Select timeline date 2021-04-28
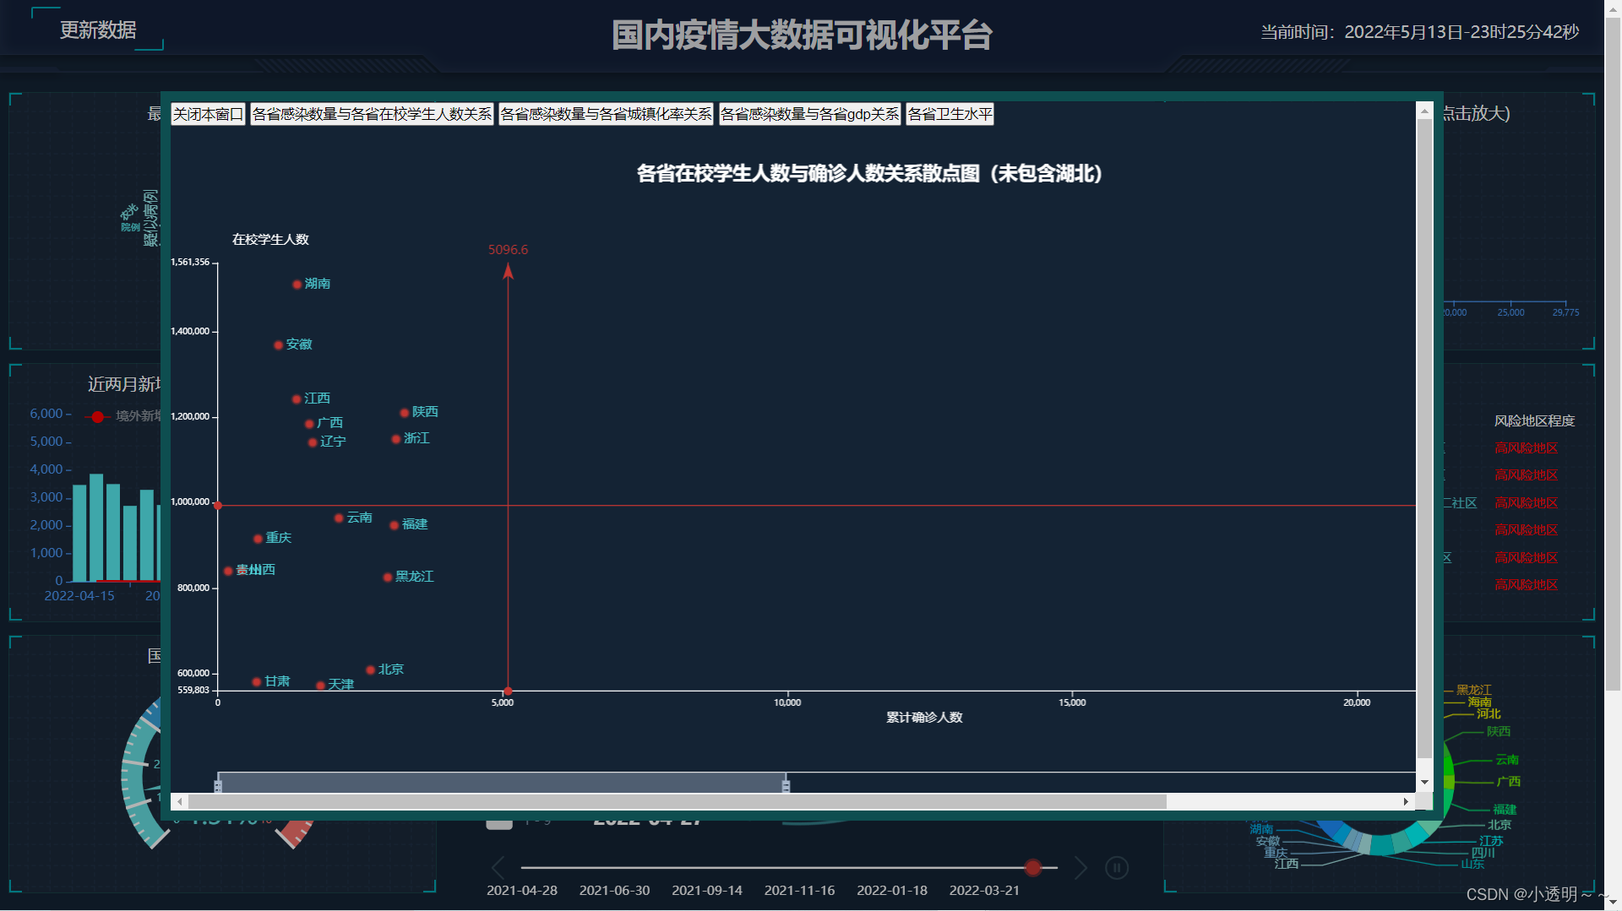Screen dimensions: 1622x911 point(522,891)
